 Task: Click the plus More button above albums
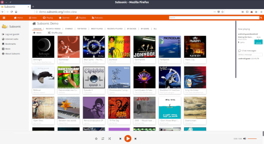[37, 33]
